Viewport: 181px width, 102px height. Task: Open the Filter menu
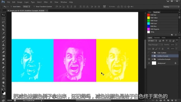(46, 2)
